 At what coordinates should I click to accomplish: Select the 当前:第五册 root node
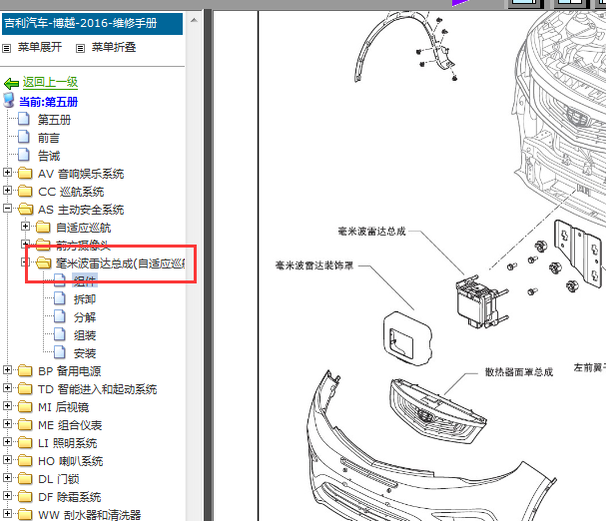48,102
